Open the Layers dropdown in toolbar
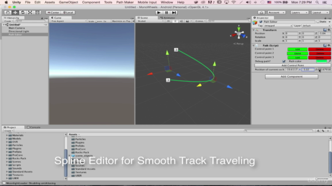Viewport: 332px width, 186px height. [299, 12]
